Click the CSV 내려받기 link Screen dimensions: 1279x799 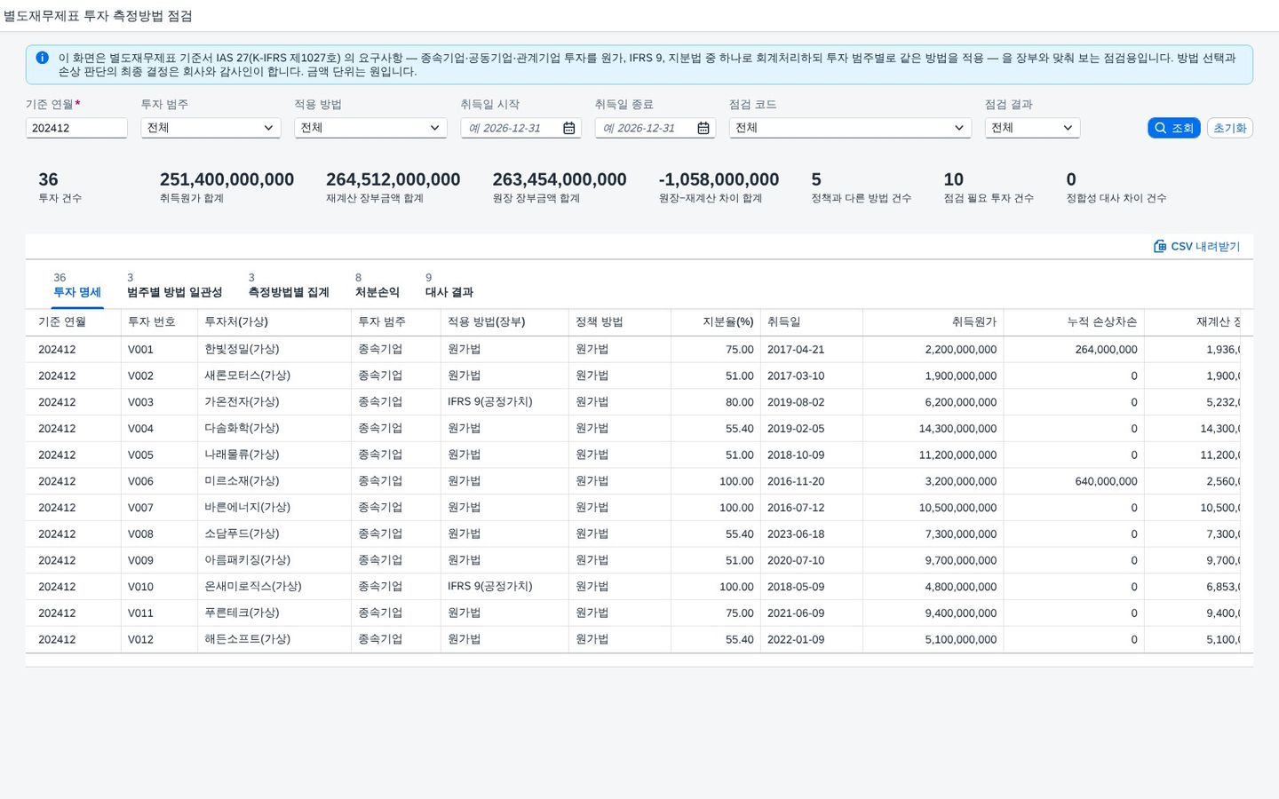point(1196,246)
